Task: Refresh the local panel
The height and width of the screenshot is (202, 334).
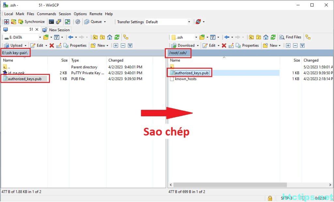Action: (x=117, y=37)
